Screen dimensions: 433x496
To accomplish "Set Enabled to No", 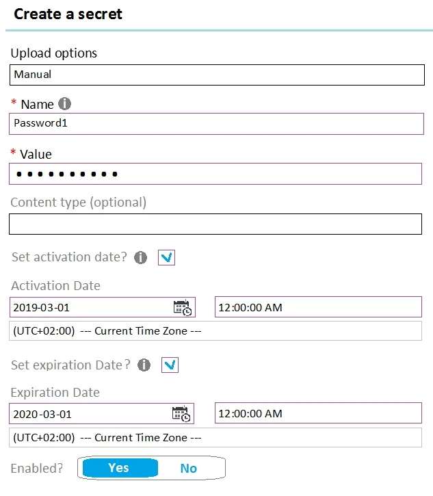I will [x=189, y=468].
